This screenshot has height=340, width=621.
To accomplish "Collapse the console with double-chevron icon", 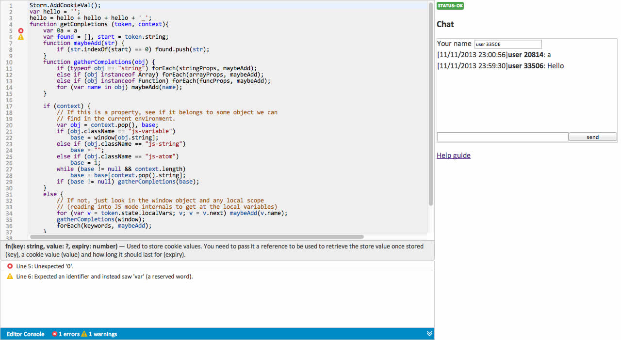I will point(429,334).
